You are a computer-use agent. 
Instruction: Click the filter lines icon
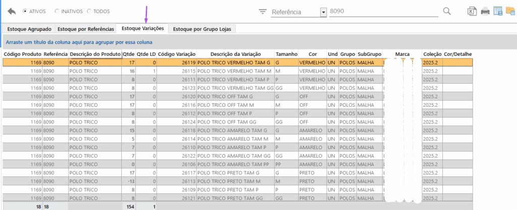point(262,12)
